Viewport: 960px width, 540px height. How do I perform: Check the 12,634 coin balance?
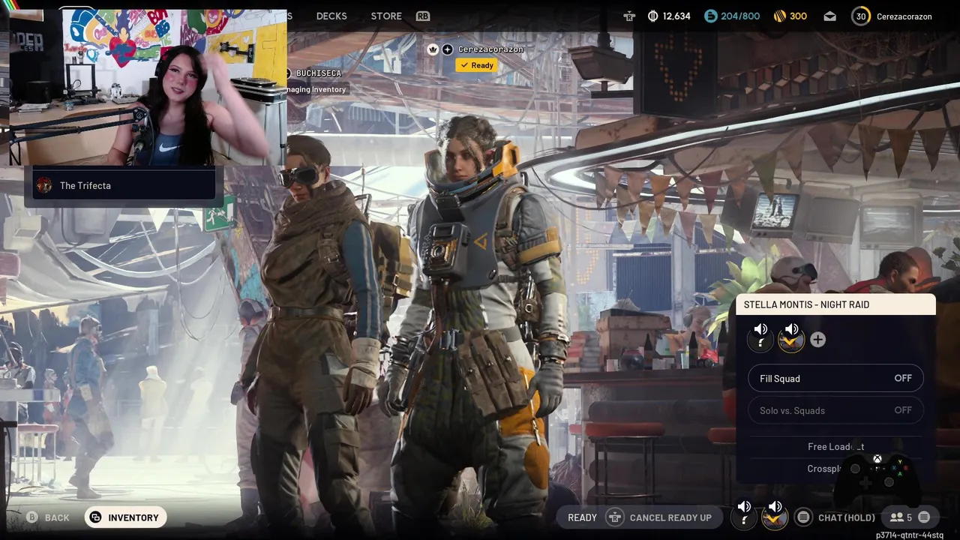669,16
